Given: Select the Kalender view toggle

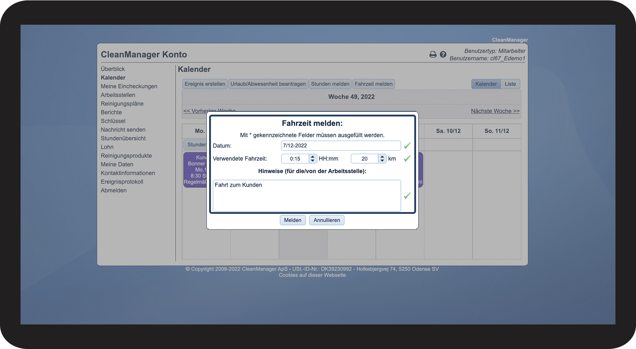Looking at the screenshot, I should (x=486, y=84).
